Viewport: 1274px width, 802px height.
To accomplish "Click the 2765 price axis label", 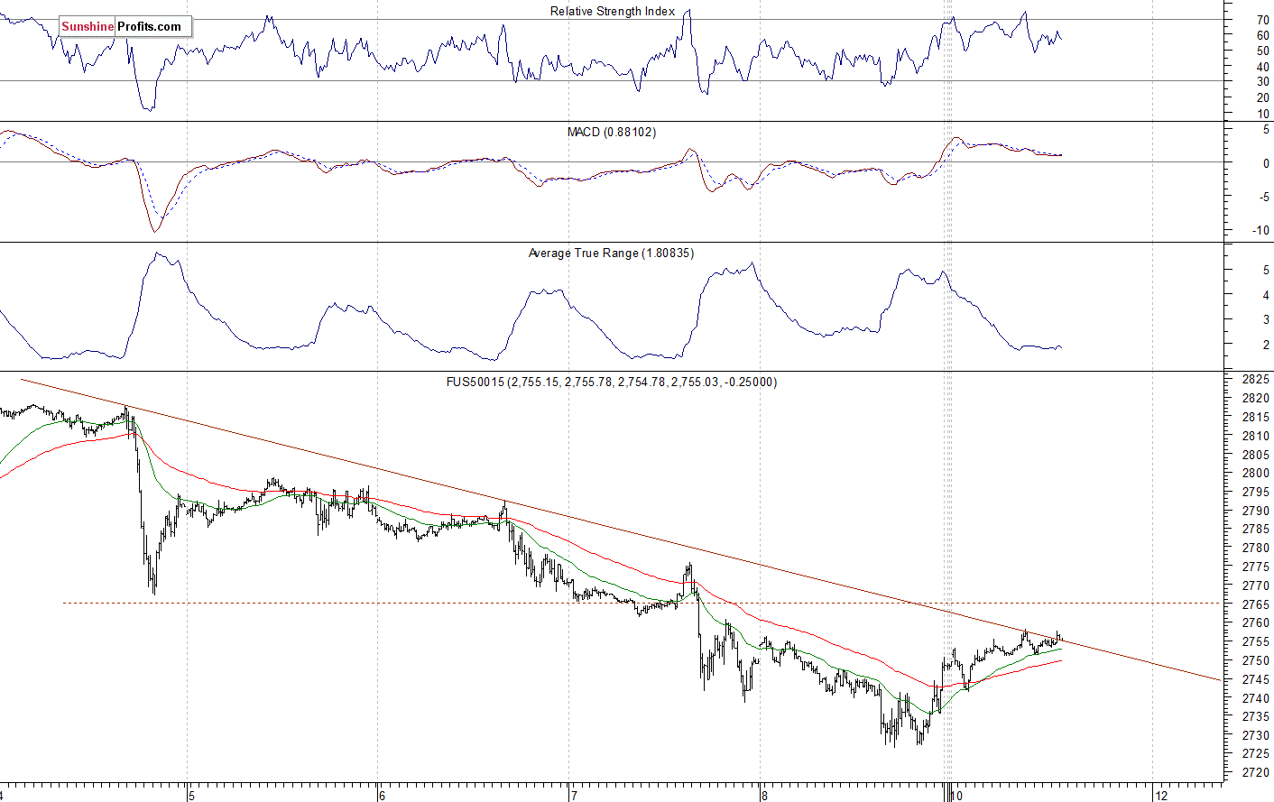I will (1255, 604).
